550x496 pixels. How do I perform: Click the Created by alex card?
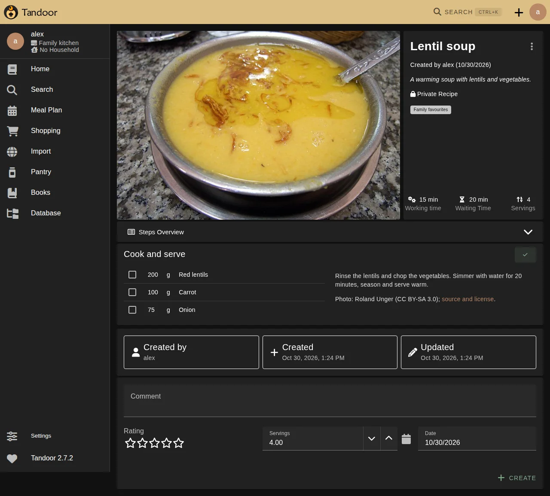coord(191,352)
